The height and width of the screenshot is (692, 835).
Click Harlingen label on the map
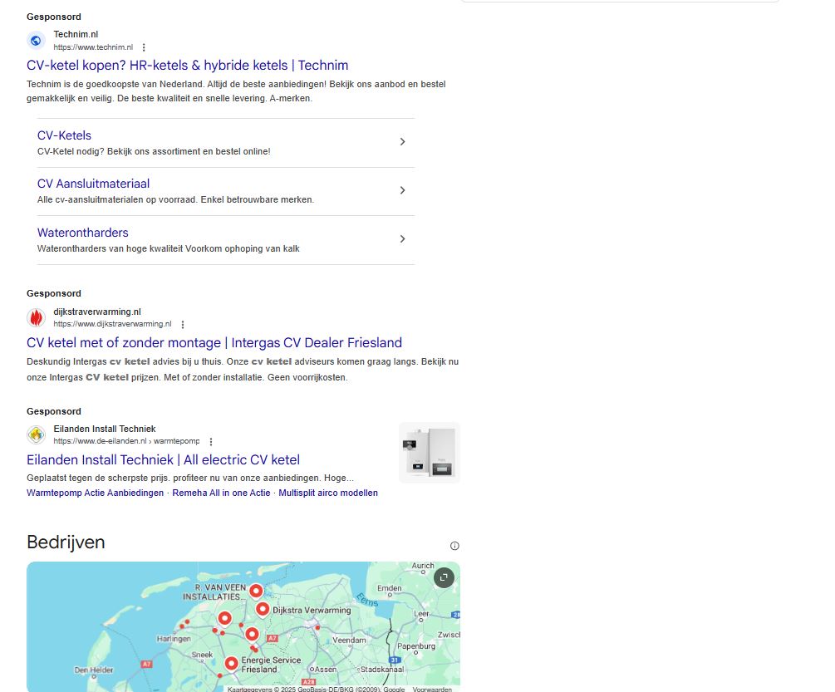173,639
